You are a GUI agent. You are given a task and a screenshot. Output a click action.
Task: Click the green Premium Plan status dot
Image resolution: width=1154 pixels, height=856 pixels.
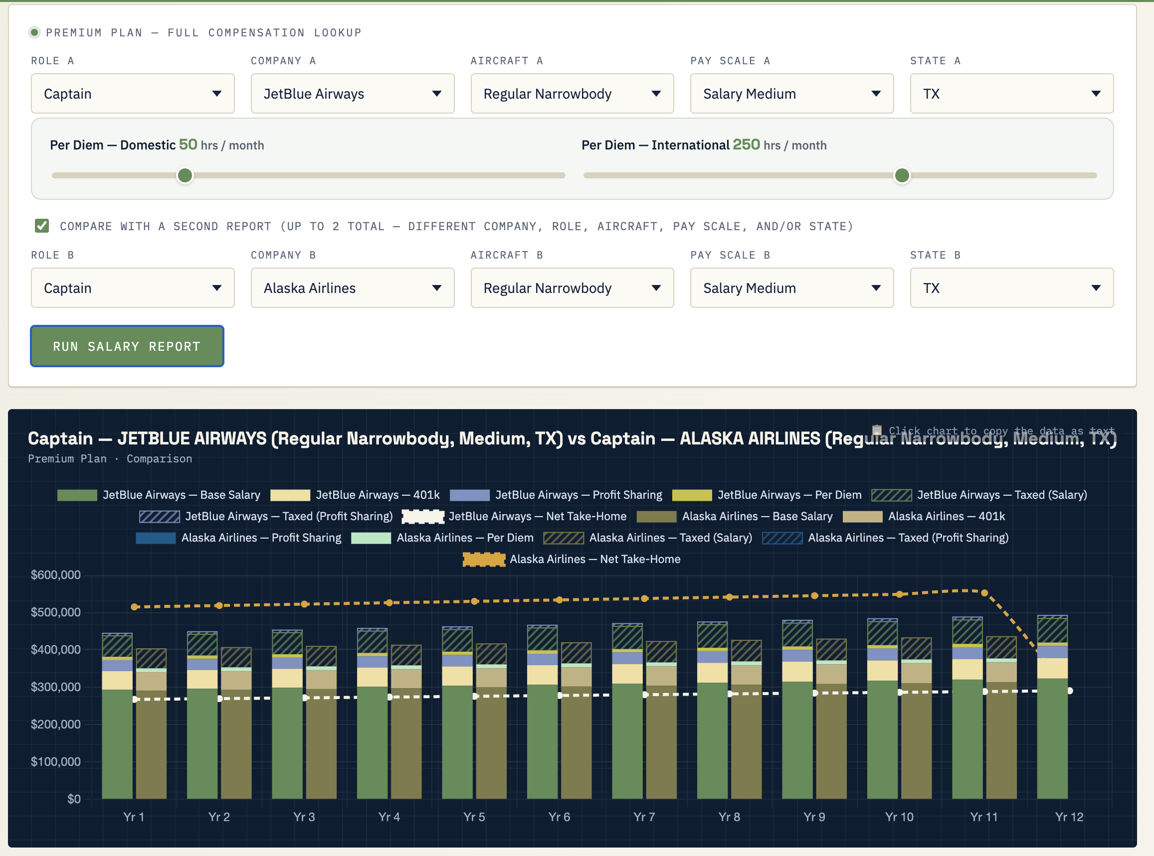[35, 33]
